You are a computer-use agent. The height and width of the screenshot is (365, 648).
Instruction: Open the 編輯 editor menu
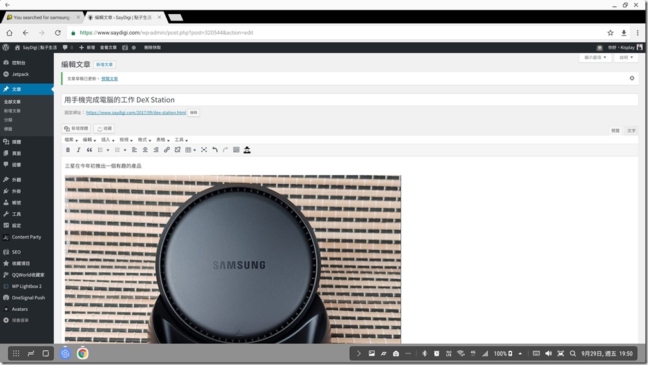point(89,140)
